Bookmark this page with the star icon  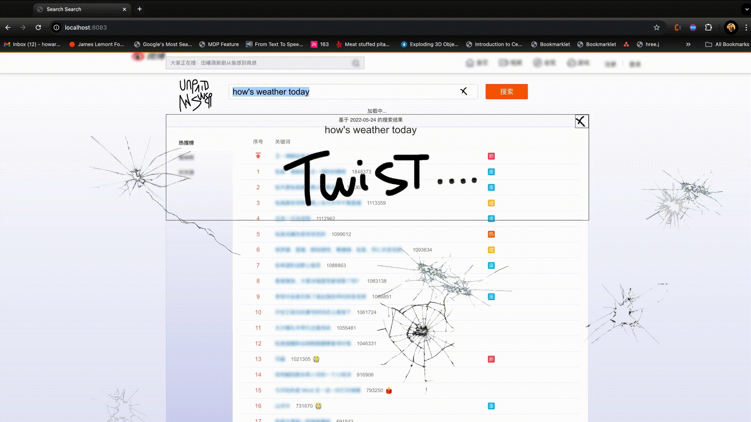tap(657, 27)
